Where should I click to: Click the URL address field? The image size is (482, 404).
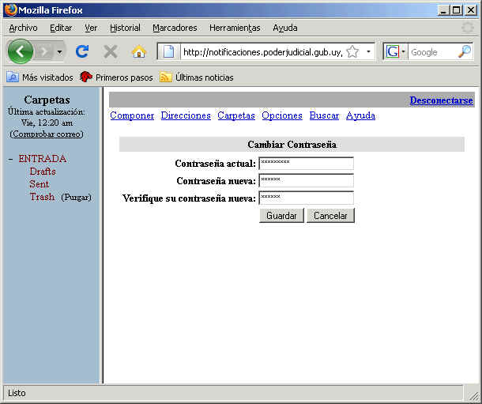[x=262, y=52]
